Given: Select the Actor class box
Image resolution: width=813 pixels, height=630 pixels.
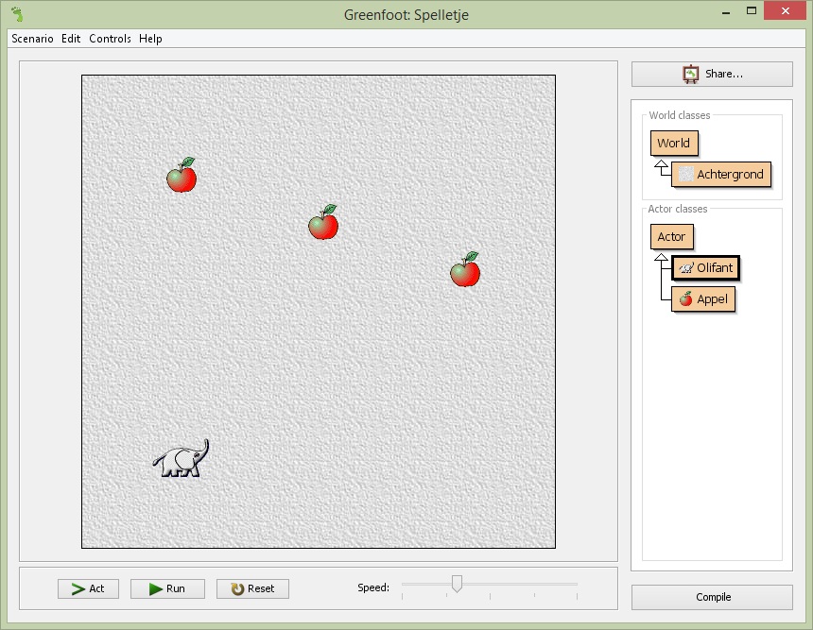Looking at the screenshot, I should 671,237.
